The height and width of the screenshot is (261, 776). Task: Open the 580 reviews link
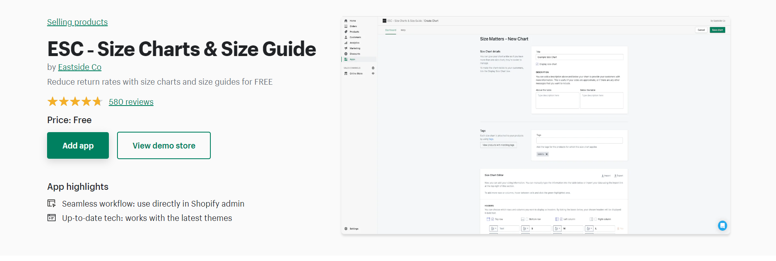point(131,102)
